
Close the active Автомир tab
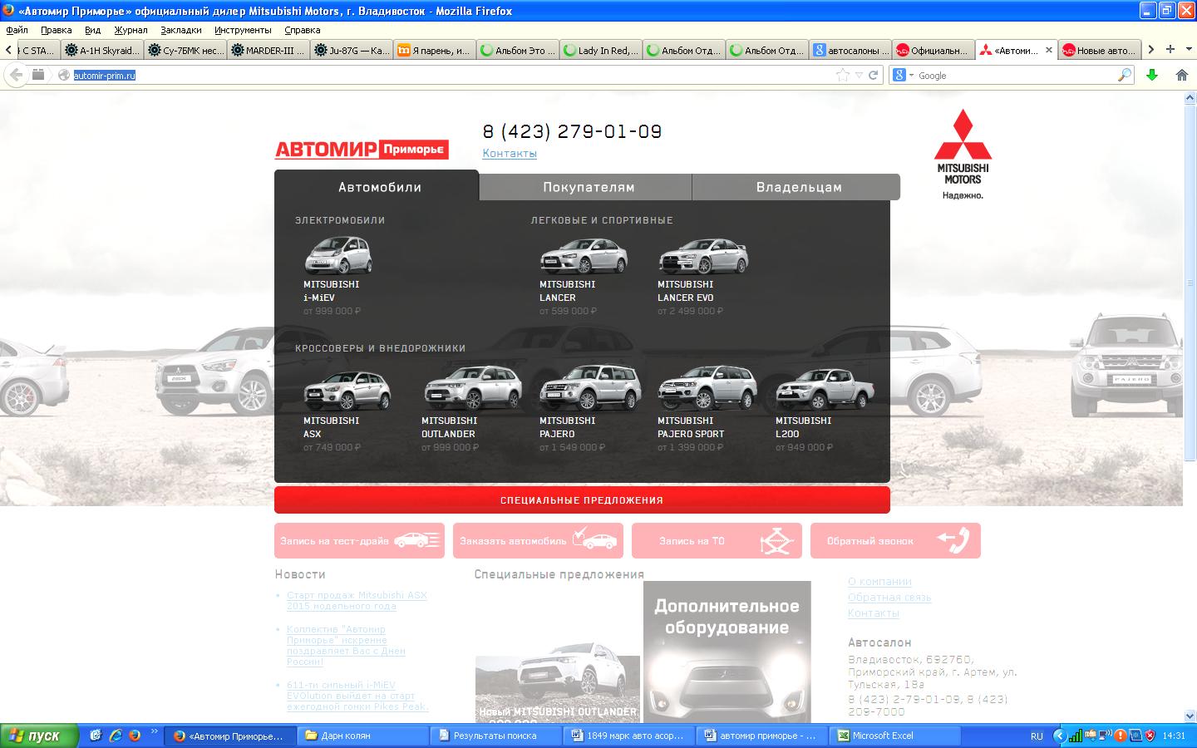1048,51
